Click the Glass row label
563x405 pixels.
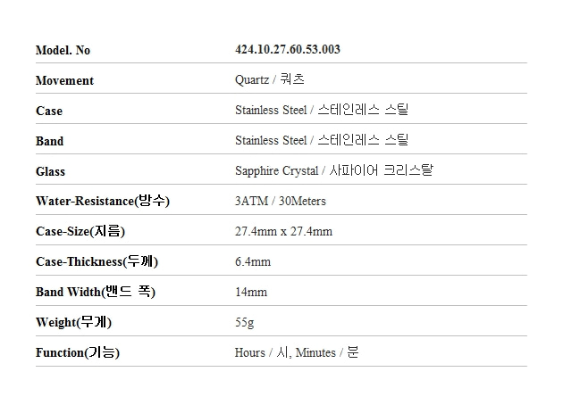pyautogui.click(x=50, y=171)
